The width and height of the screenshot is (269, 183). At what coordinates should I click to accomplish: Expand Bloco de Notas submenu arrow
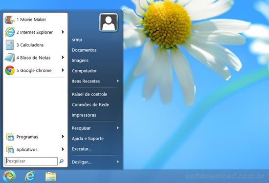(x=63, y=58)
